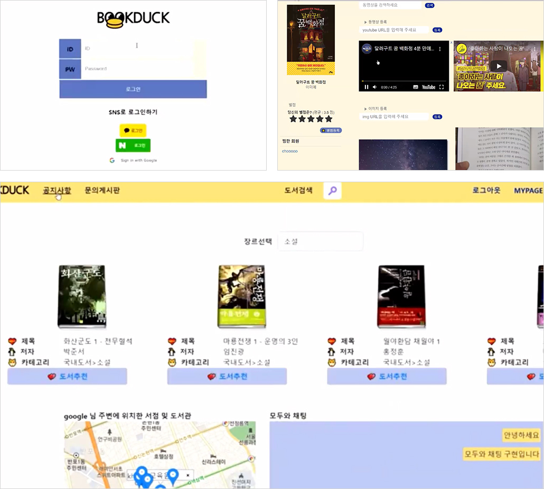
Task: Click the youtube URL input field
Action: coord(394,30)
